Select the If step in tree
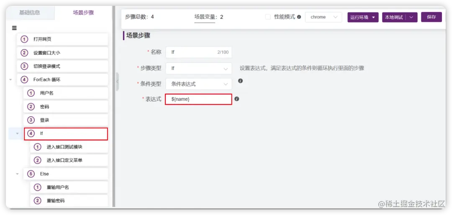The image size is (452, 215). point(66,134)
